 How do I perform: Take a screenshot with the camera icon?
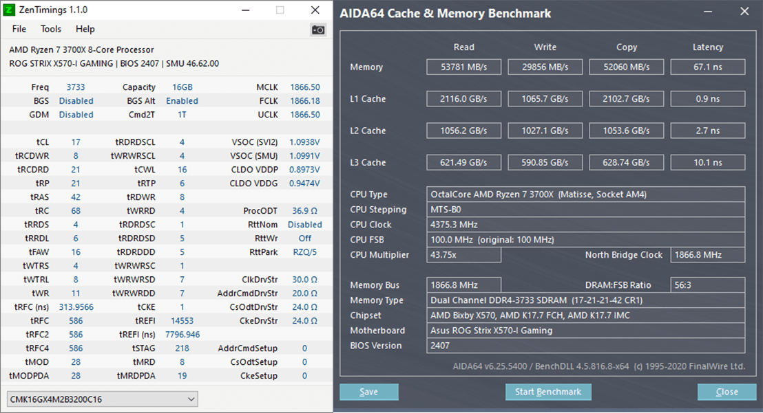318,30
